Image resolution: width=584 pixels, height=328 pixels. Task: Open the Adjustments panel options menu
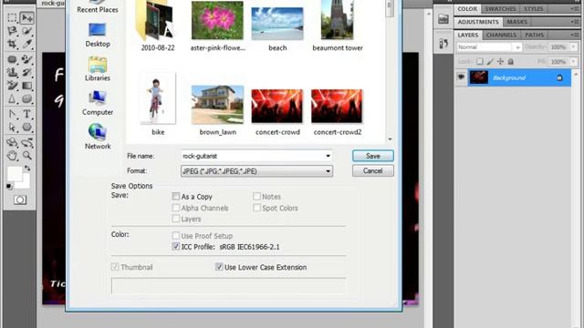[x=574, y=22]
